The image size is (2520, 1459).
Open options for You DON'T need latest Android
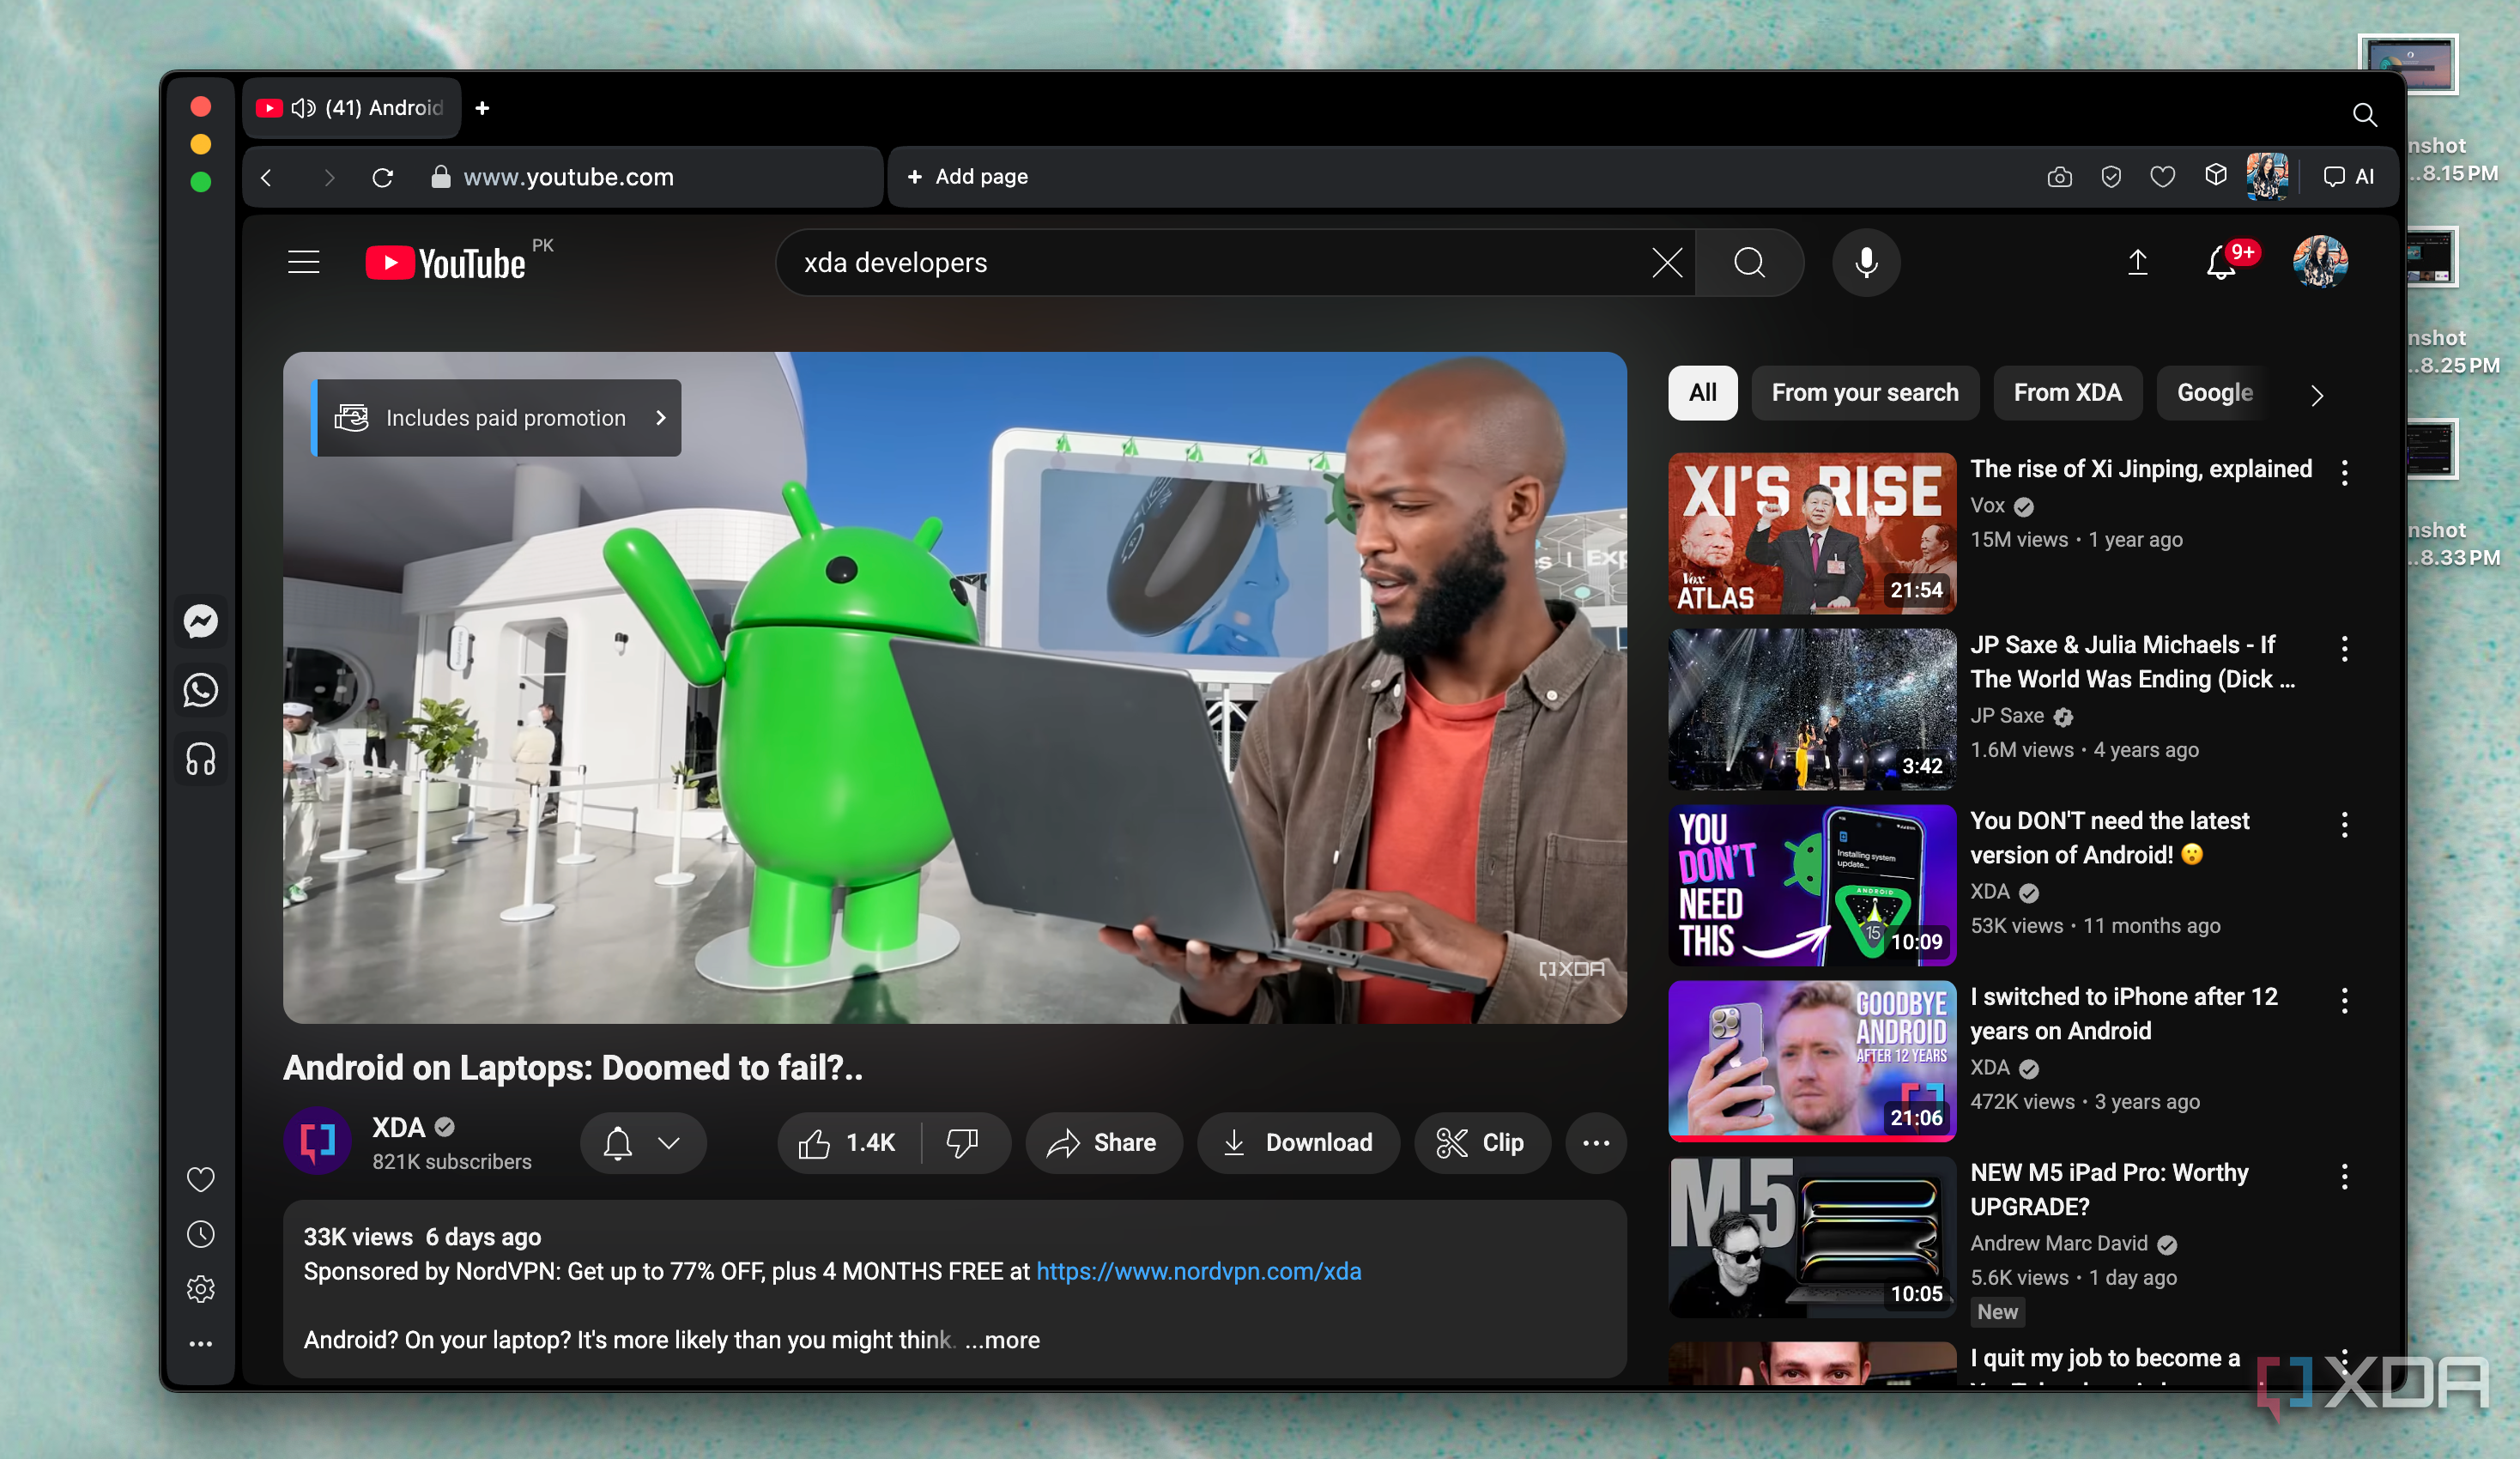point(2344,825)
